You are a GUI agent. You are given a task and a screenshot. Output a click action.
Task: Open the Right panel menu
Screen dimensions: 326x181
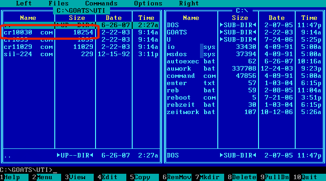(189, 4)
